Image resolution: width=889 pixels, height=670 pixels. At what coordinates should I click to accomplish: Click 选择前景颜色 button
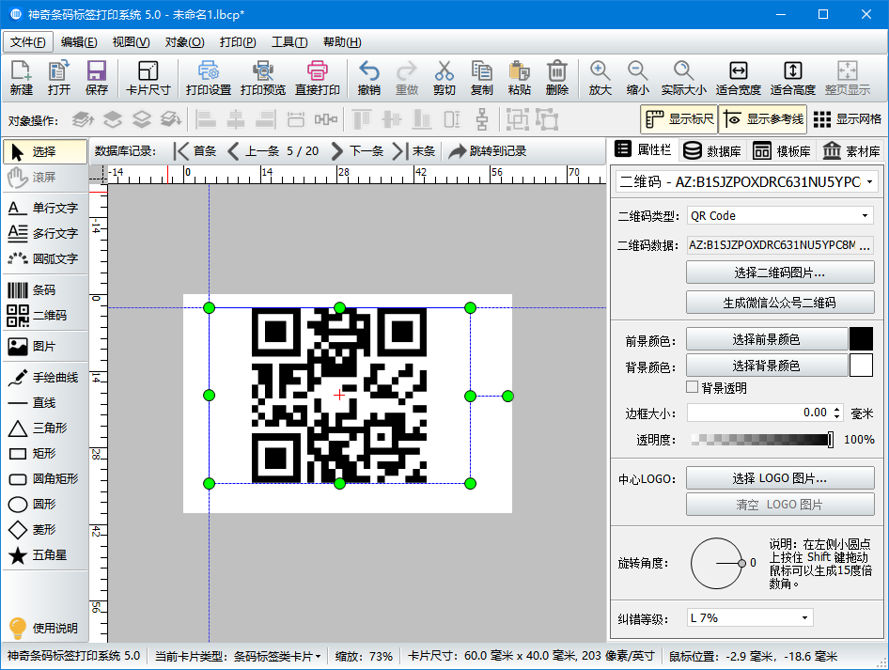coord(767,339)
